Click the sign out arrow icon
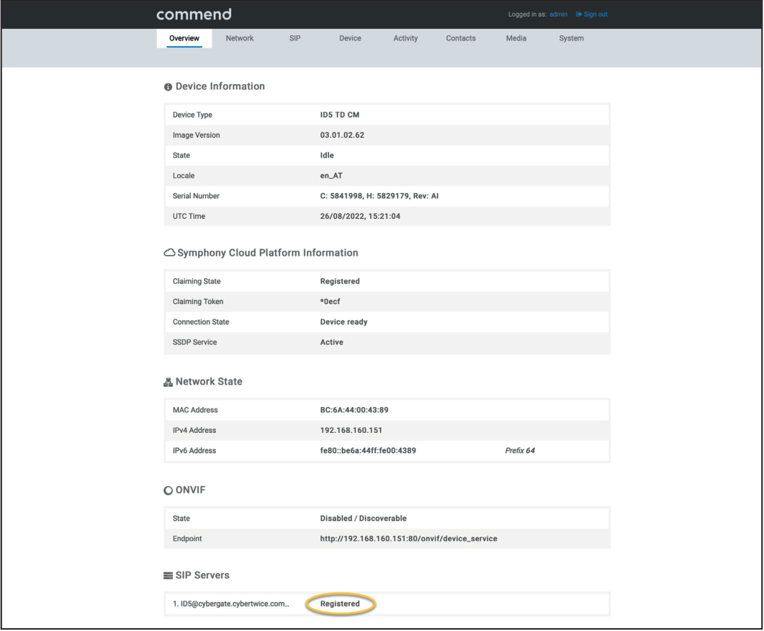 (x=578, y=14)
